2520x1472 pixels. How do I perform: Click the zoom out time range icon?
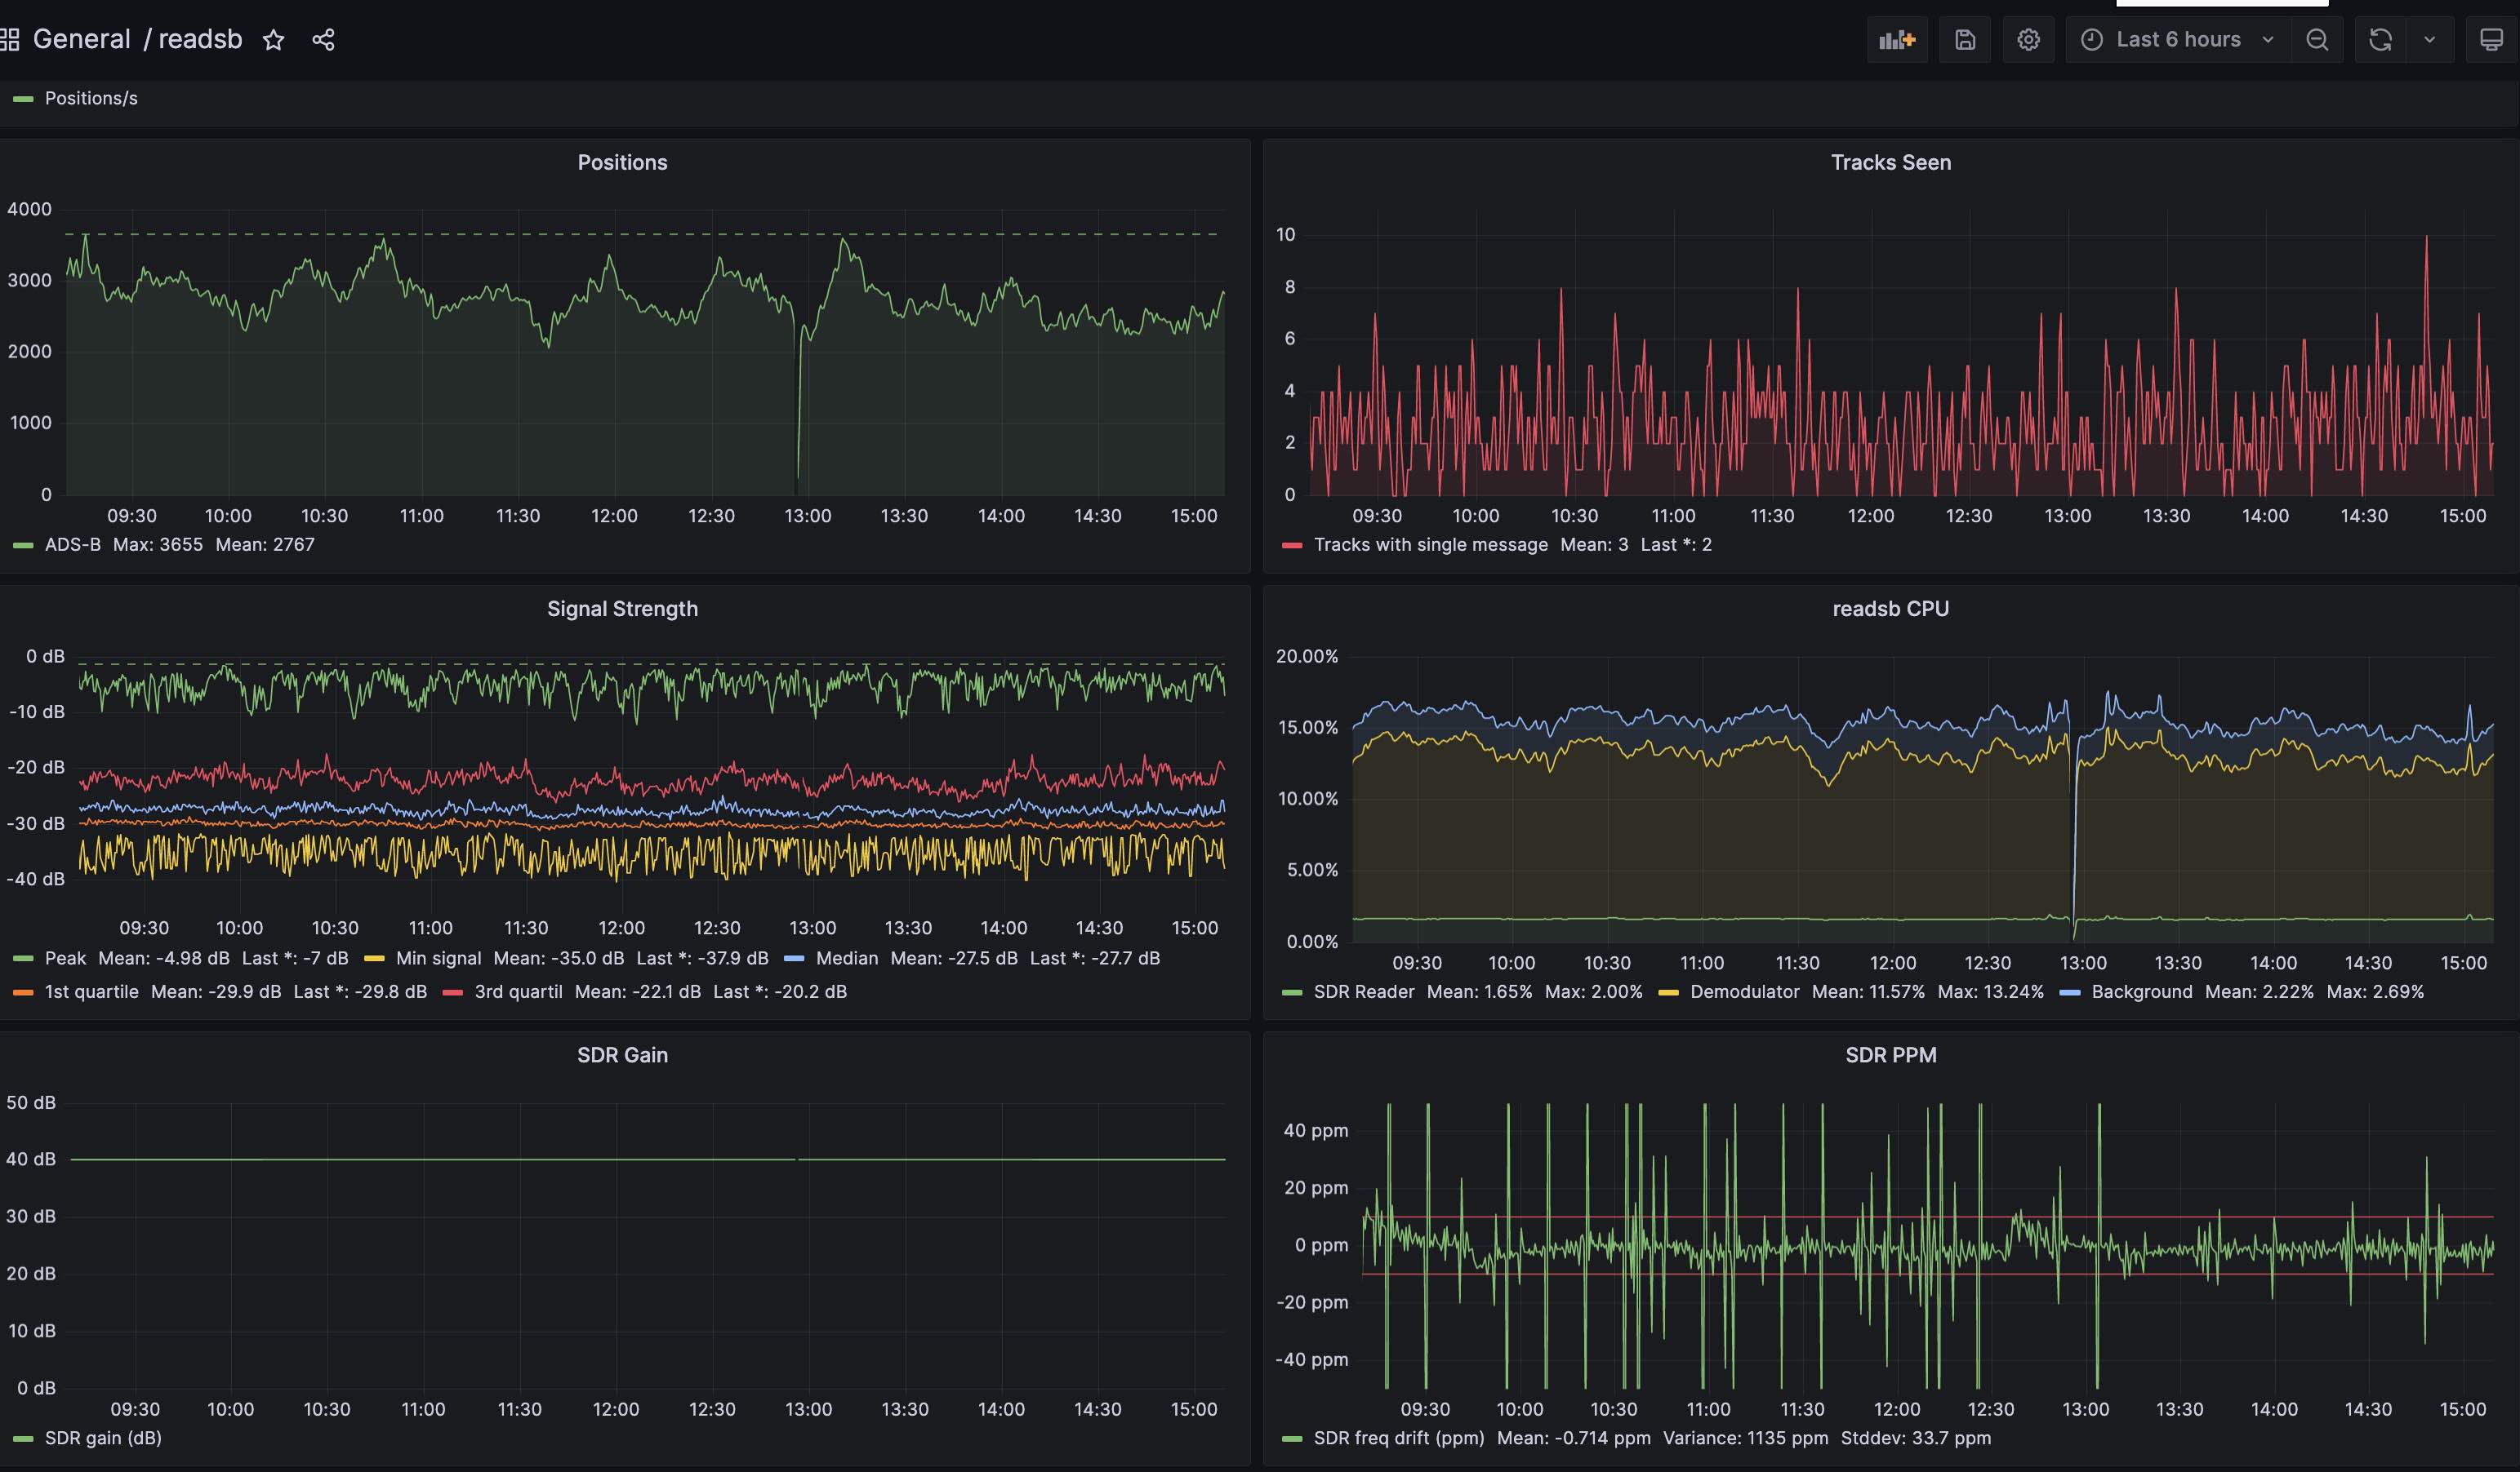(x=2317, y=40)
